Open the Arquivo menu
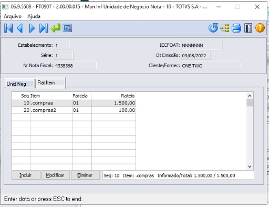Screen dimensions: 270x207 (x=13, y=16)
